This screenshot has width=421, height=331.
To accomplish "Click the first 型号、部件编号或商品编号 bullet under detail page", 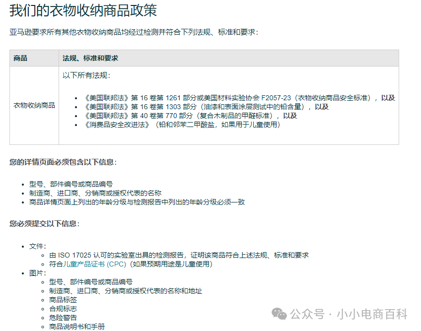I will pos(71,184).
